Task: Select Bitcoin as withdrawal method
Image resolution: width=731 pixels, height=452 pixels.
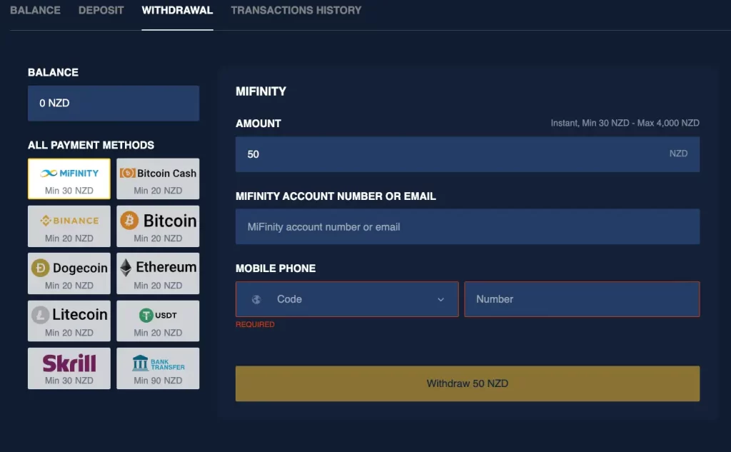Action: pos(158,226)
